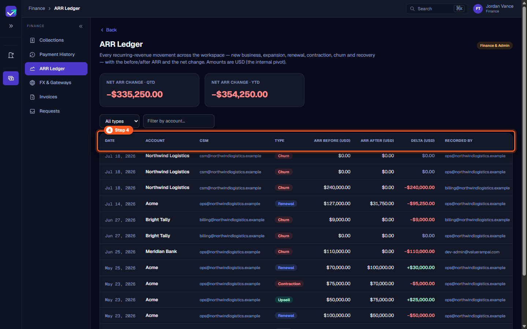This screenshot has height=329, width=527.
Task: Click the Renewal badge on Jul 14 row
Action: pyautogui.click(x=286, y=204)
